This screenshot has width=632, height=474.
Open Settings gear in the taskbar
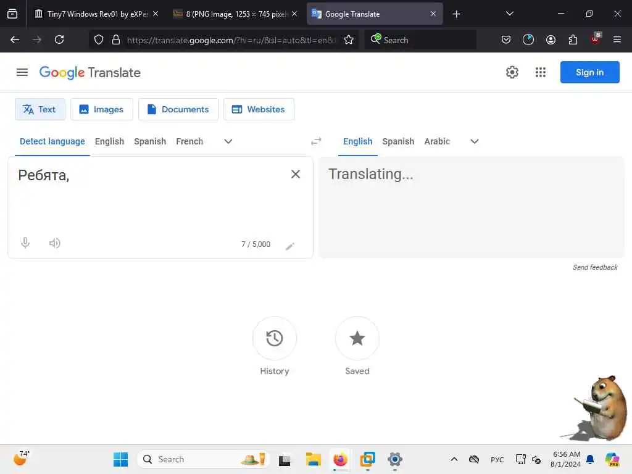394,459
